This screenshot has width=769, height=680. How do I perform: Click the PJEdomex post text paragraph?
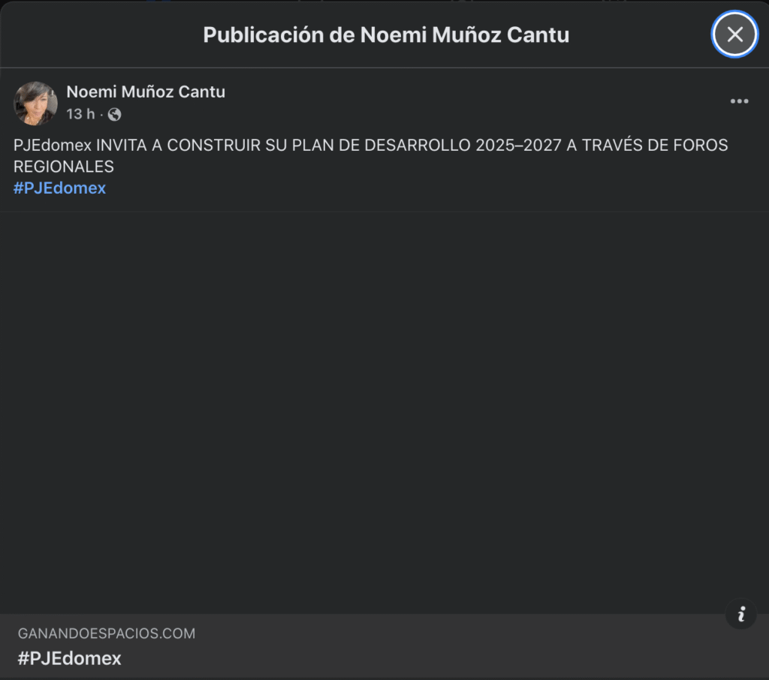(x=371, y=156)
